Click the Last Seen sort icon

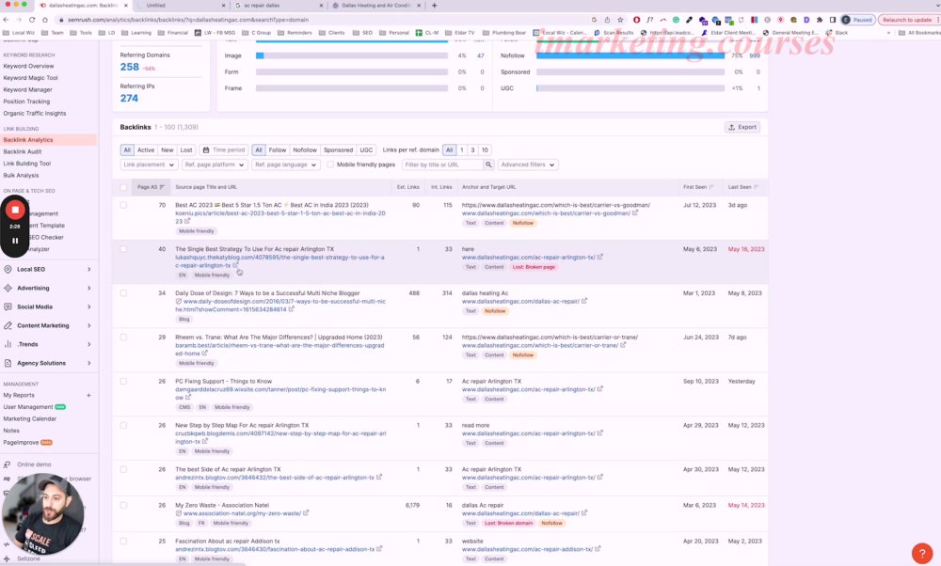tap(757, 187)
